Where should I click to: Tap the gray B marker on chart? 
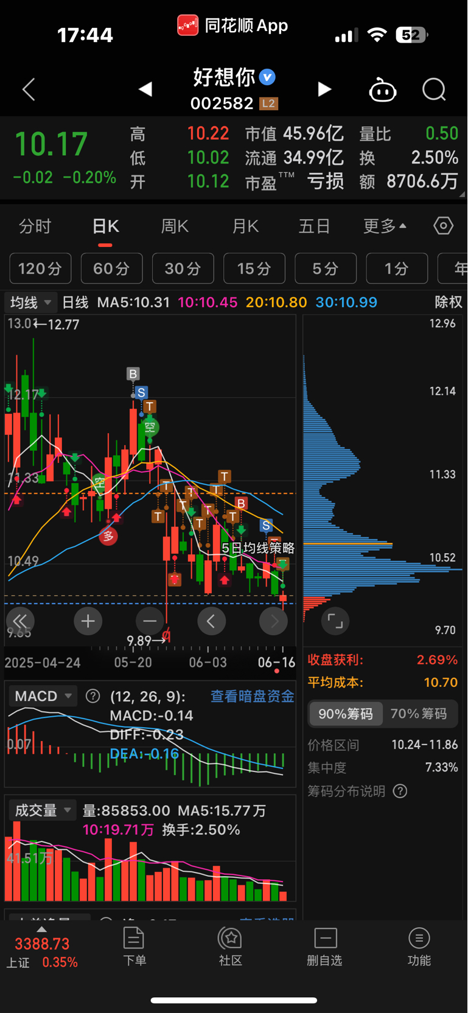pyautogui.click(x=133, y=374)
